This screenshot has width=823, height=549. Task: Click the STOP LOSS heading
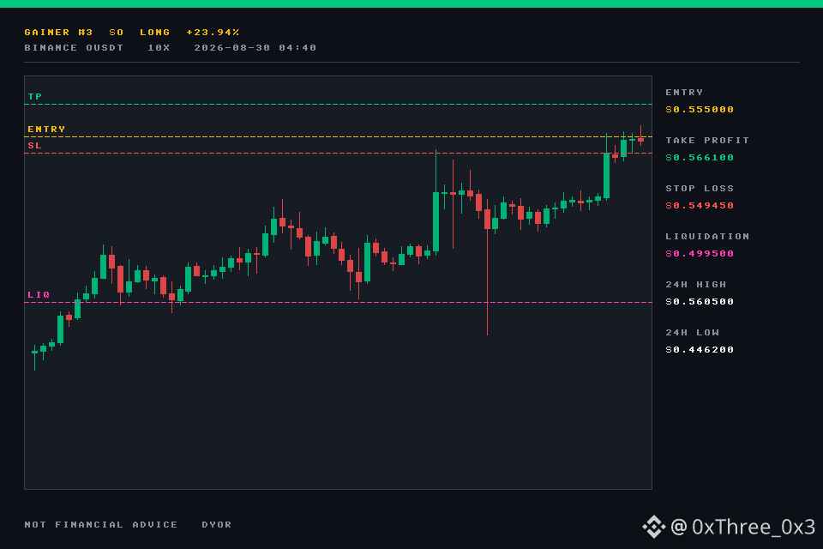tap(700, 188)
